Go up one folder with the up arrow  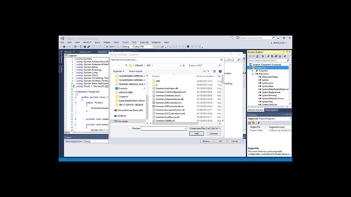click(x=126, y=65)
